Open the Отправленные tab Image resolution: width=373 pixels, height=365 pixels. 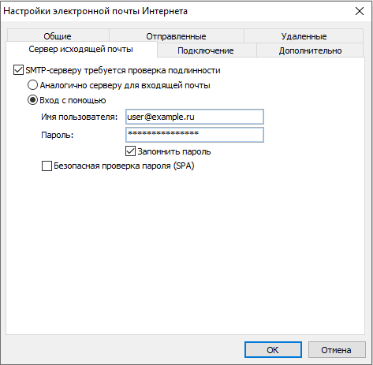point(176,36)
